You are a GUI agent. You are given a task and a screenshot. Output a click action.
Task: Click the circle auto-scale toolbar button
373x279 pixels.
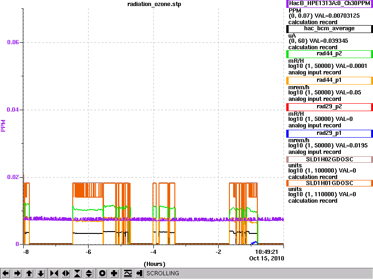(103, 273)
